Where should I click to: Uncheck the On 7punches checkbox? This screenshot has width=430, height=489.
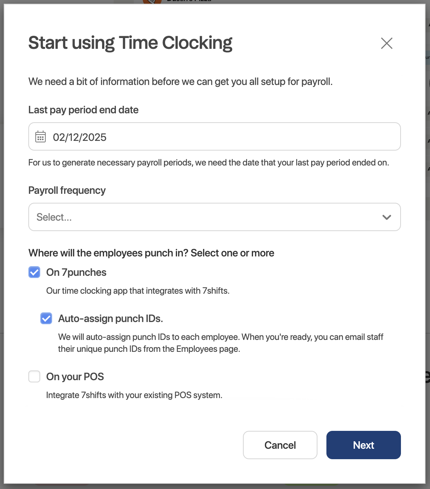[x=34, y=272]
